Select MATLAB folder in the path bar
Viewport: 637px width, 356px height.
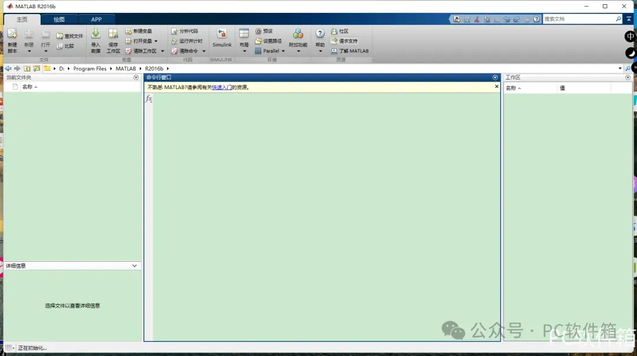[126, 68]
